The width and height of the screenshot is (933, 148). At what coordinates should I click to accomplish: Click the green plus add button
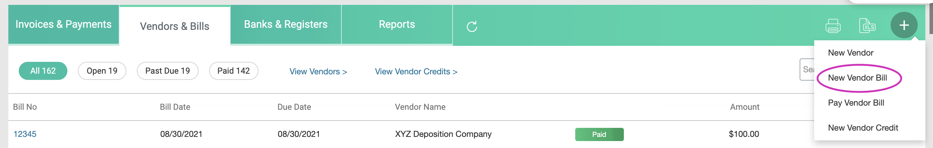pyautogui.click(x=904, y=25)
